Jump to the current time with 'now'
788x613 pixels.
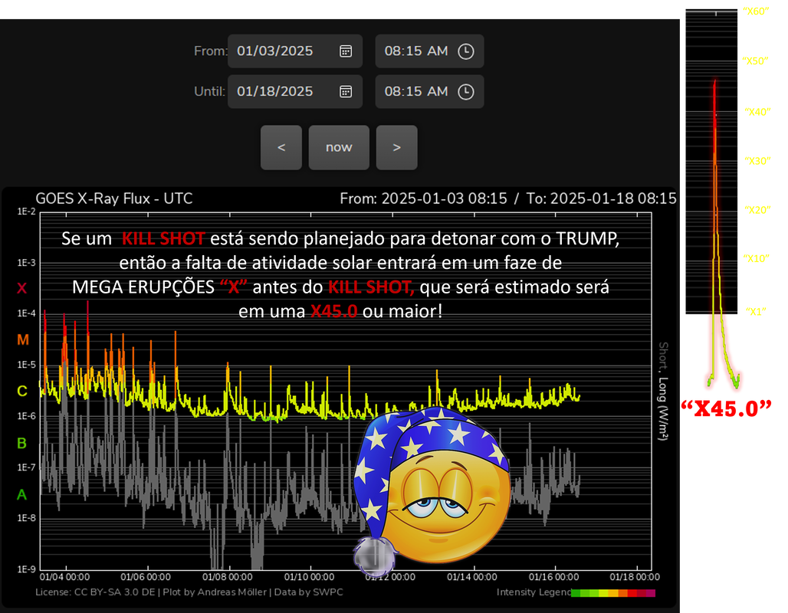[339, 147]
